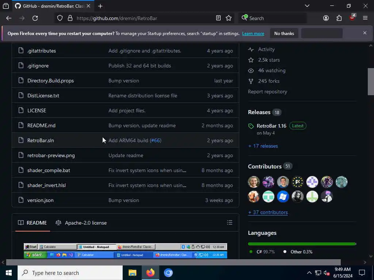This screenshot has height=280, width=374.
Task: Open the list all tabs chevron
Action: coord(307,6)
